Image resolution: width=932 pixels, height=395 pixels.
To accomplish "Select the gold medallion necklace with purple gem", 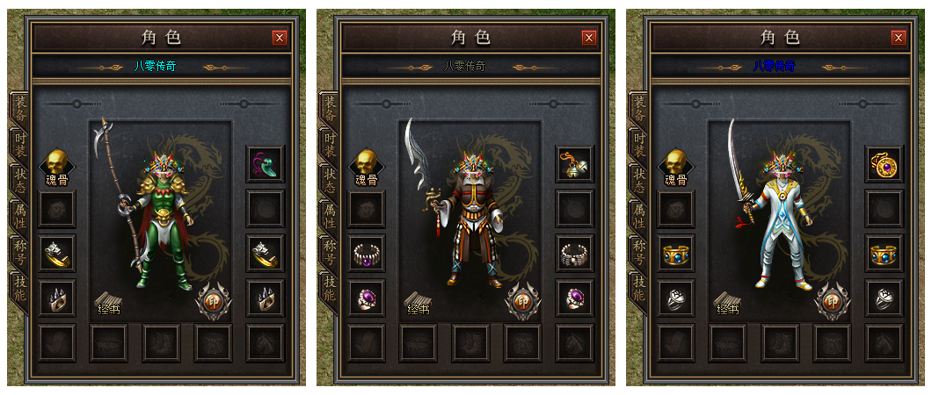I will click(x=885, y=164).
